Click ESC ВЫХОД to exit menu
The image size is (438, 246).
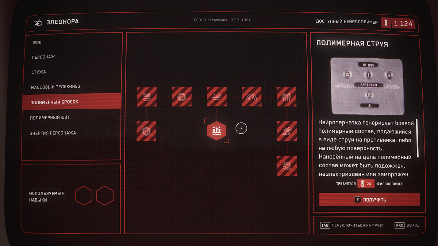click(407, 226)
